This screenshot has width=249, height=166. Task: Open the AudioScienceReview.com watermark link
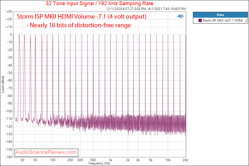tap(46, 152)
